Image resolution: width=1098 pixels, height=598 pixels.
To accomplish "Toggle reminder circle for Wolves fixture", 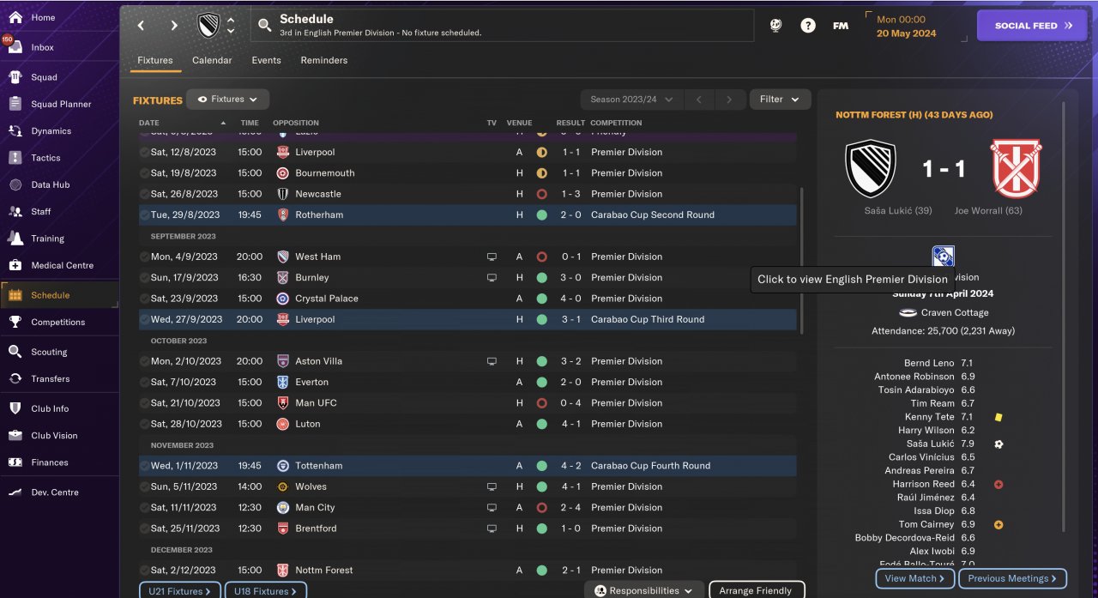I will point(144,486).
